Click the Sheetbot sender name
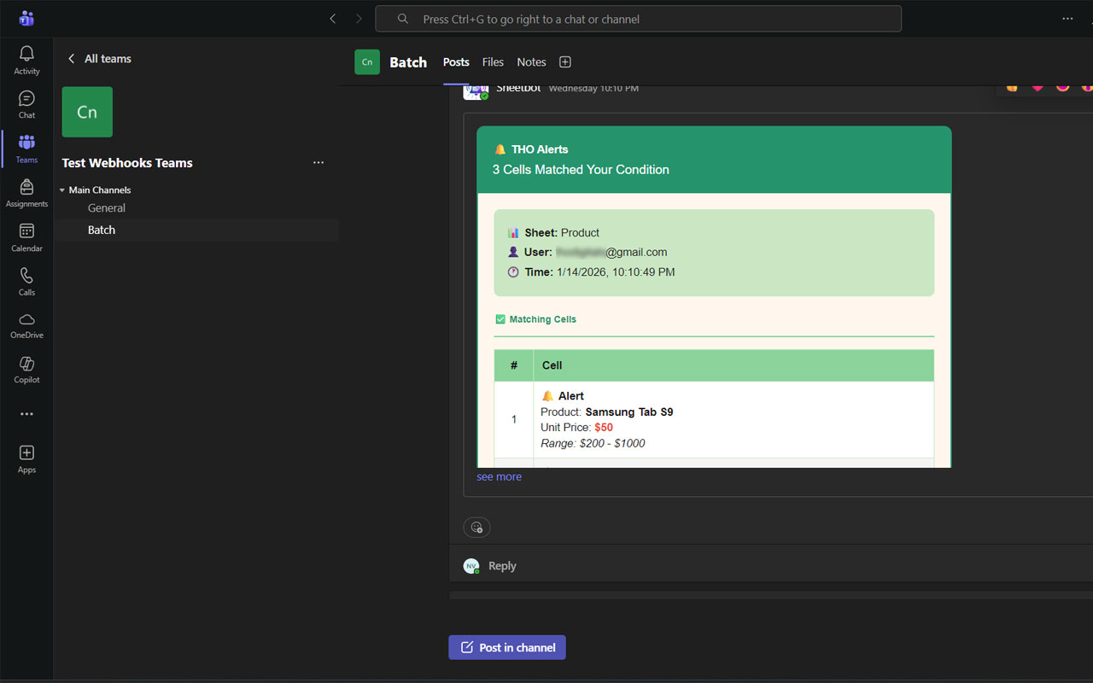Image resolution: width=1093 pixels, height=683 pixels. (518, 89)
